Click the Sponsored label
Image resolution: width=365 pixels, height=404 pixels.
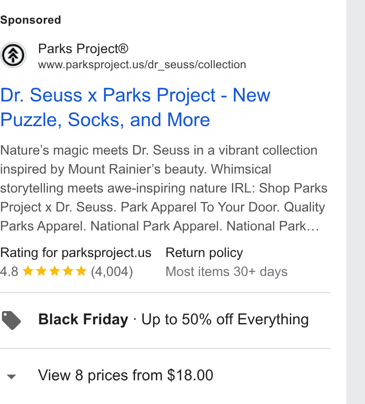(30, 20)
